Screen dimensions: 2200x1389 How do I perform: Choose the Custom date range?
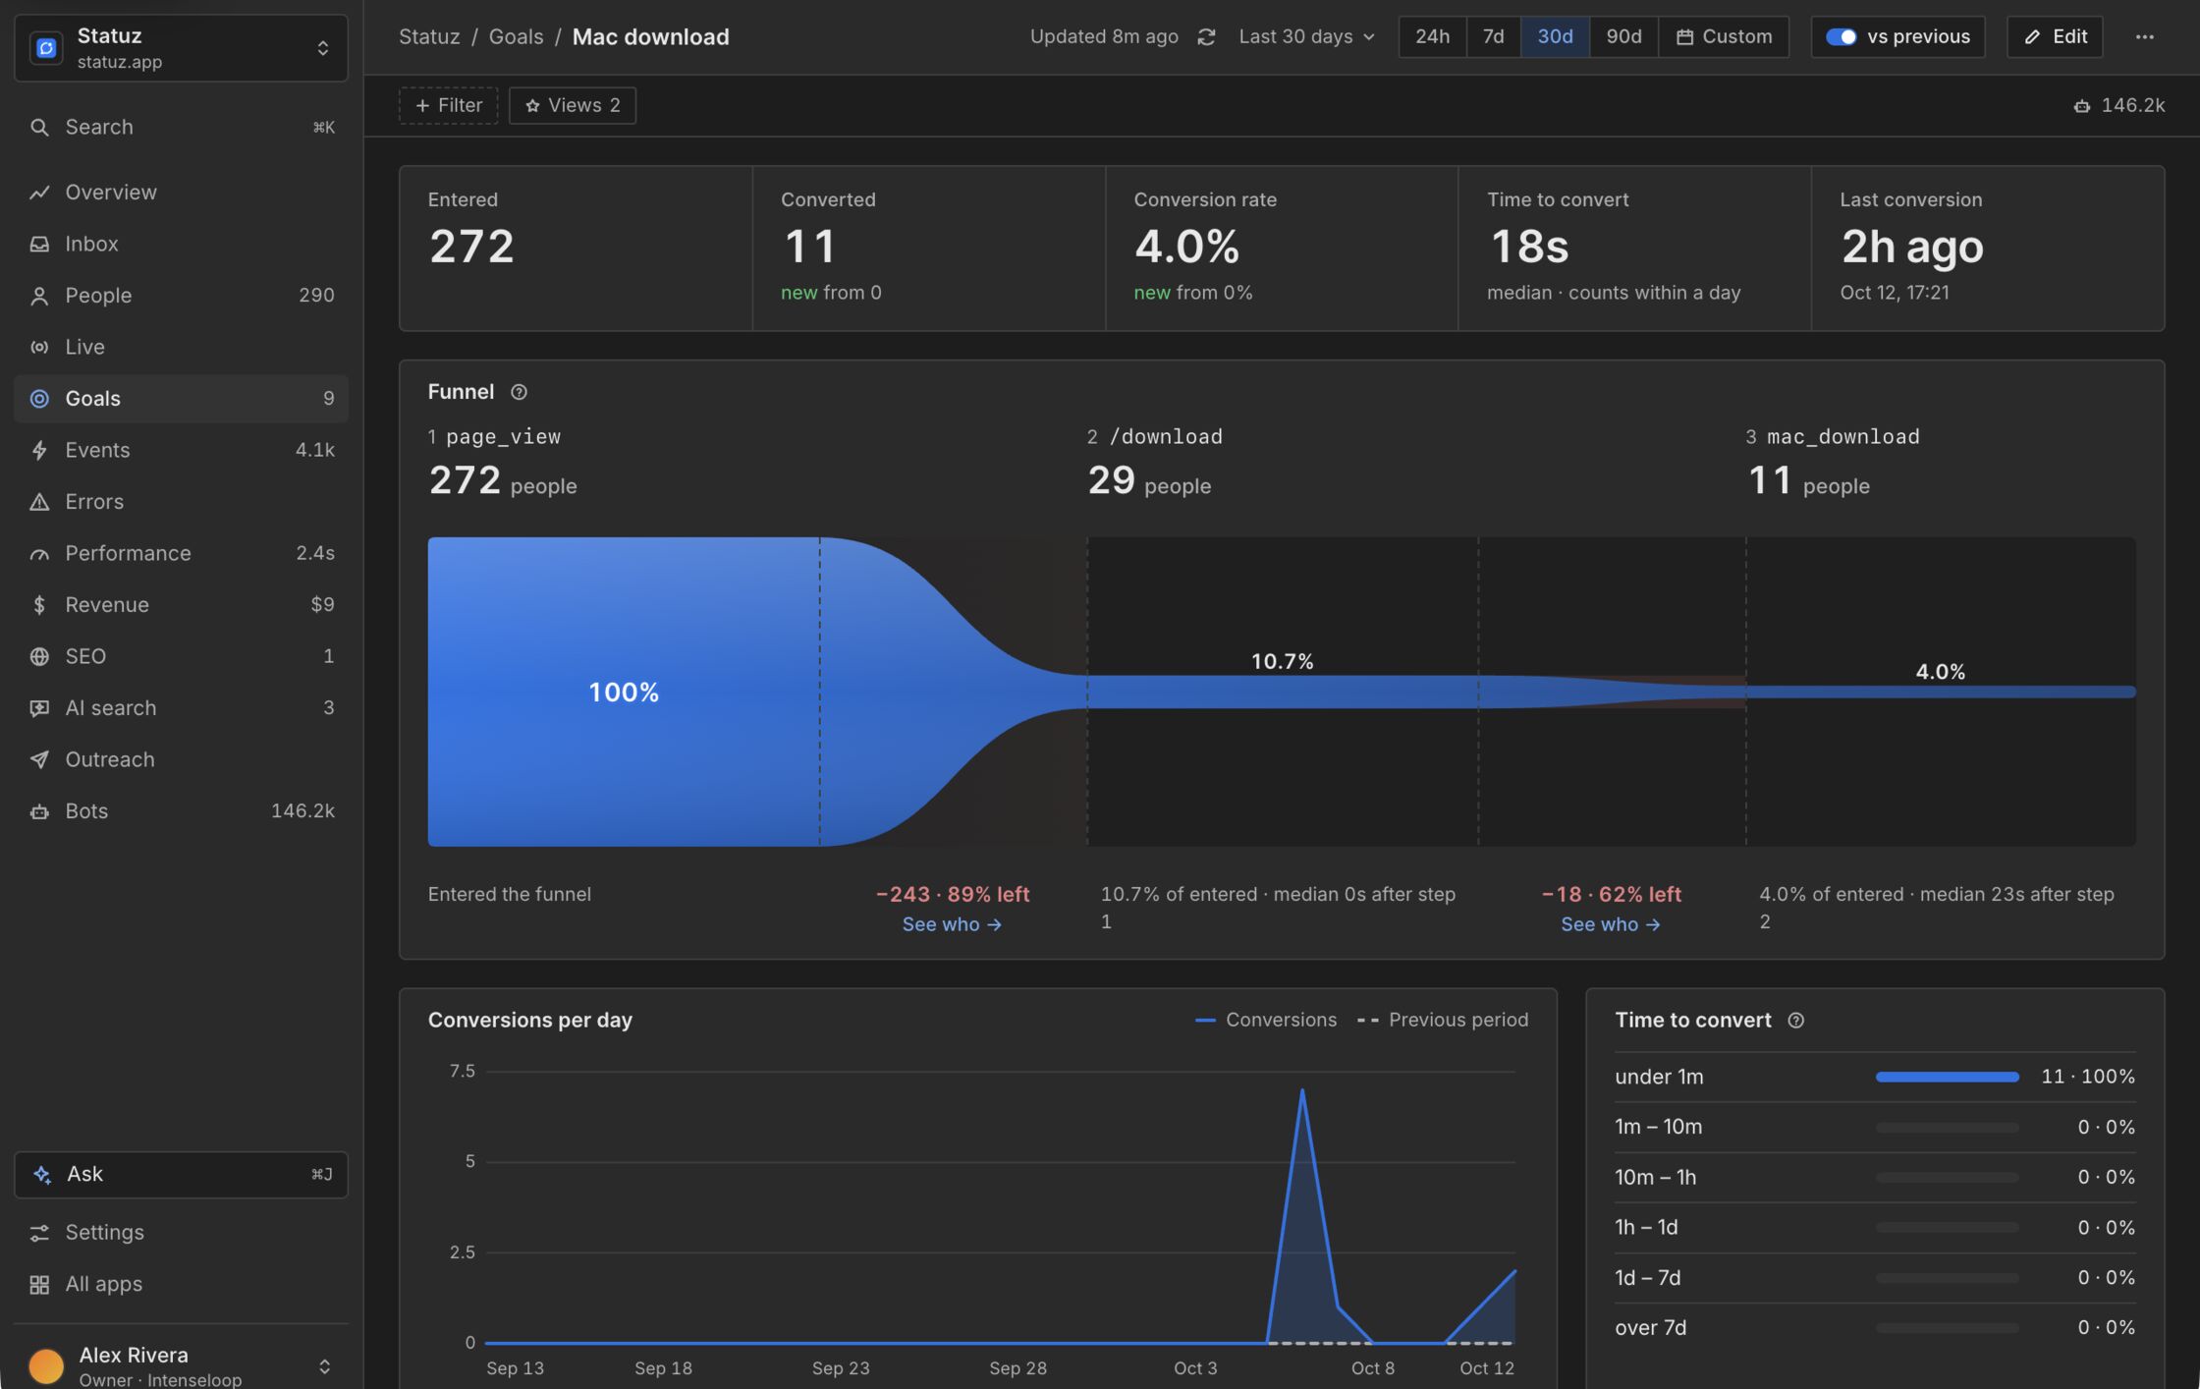point(1724,36)
